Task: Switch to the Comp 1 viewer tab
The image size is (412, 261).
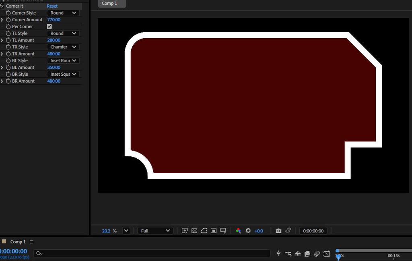Action: (x=112, y=3)
